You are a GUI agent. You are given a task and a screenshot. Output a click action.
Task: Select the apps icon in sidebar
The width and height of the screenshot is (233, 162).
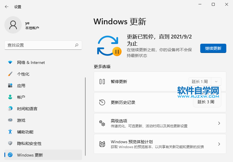(10, 85)
